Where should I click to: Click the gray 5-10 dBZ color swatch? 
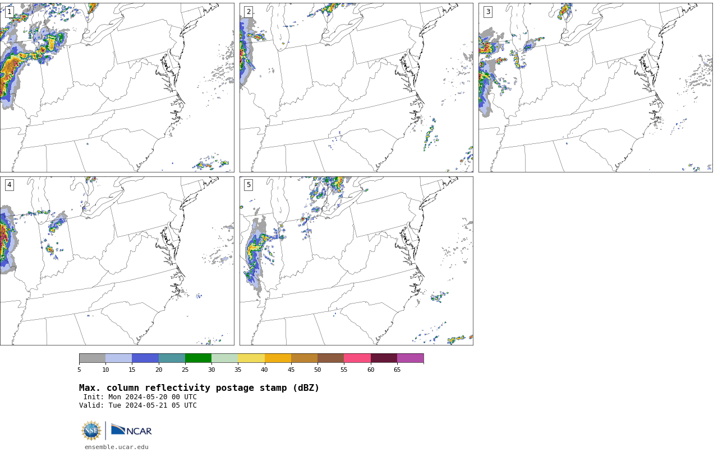pyautogui.click(x=92, y=358)
